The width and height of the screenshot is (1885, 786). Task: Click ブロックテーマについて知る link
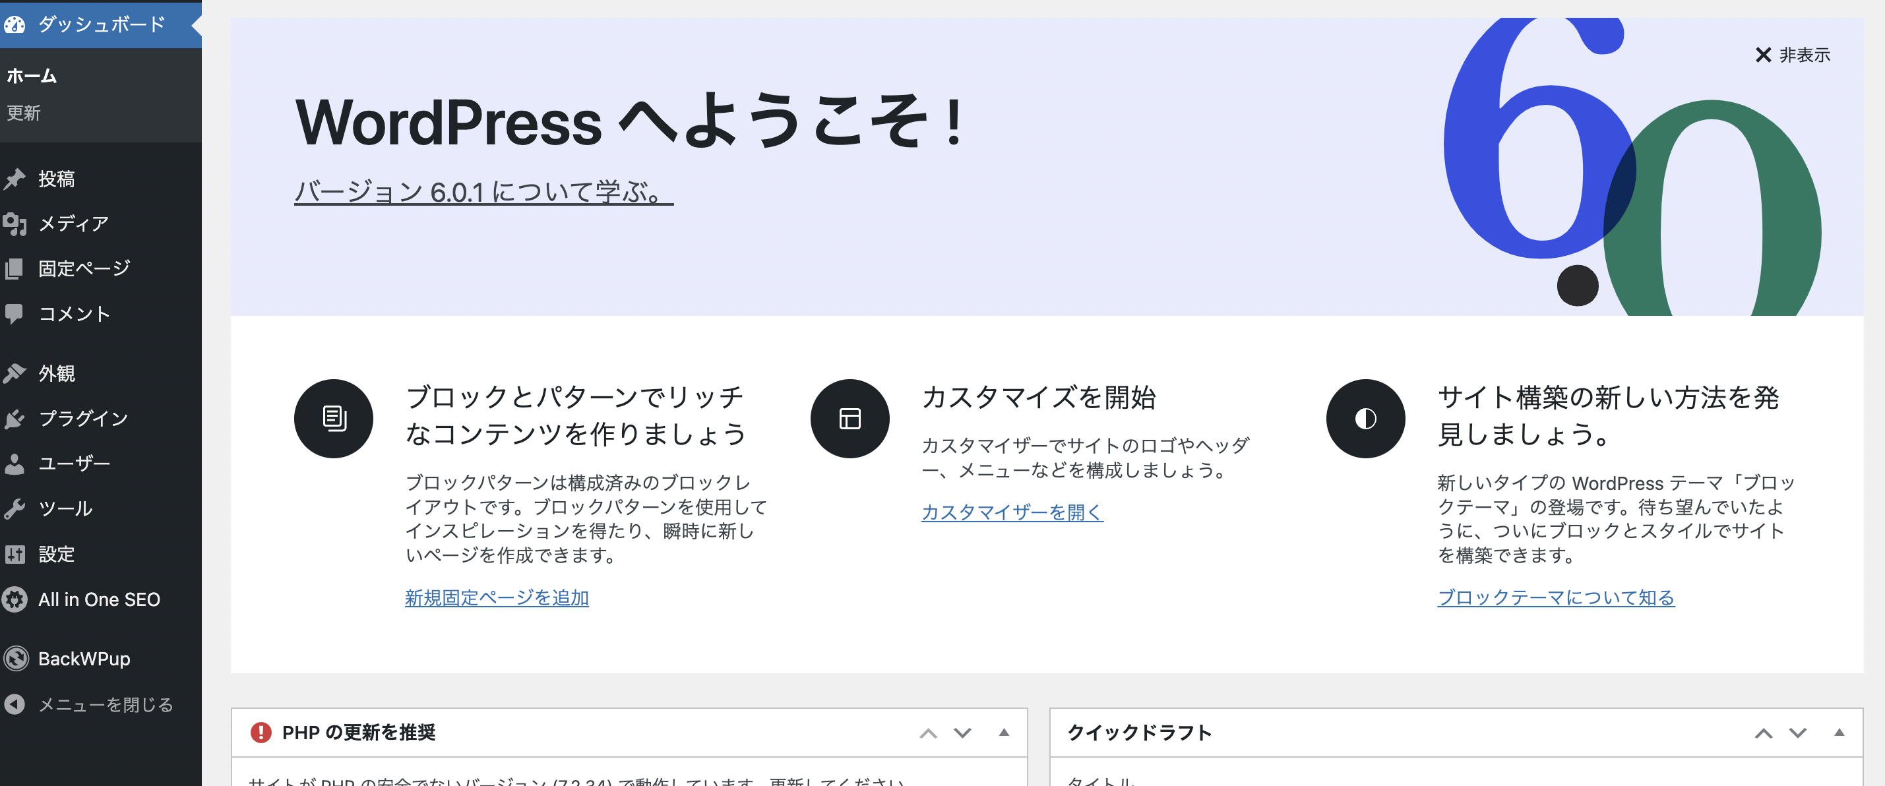pyautogui.click(x=1558, y=595)
